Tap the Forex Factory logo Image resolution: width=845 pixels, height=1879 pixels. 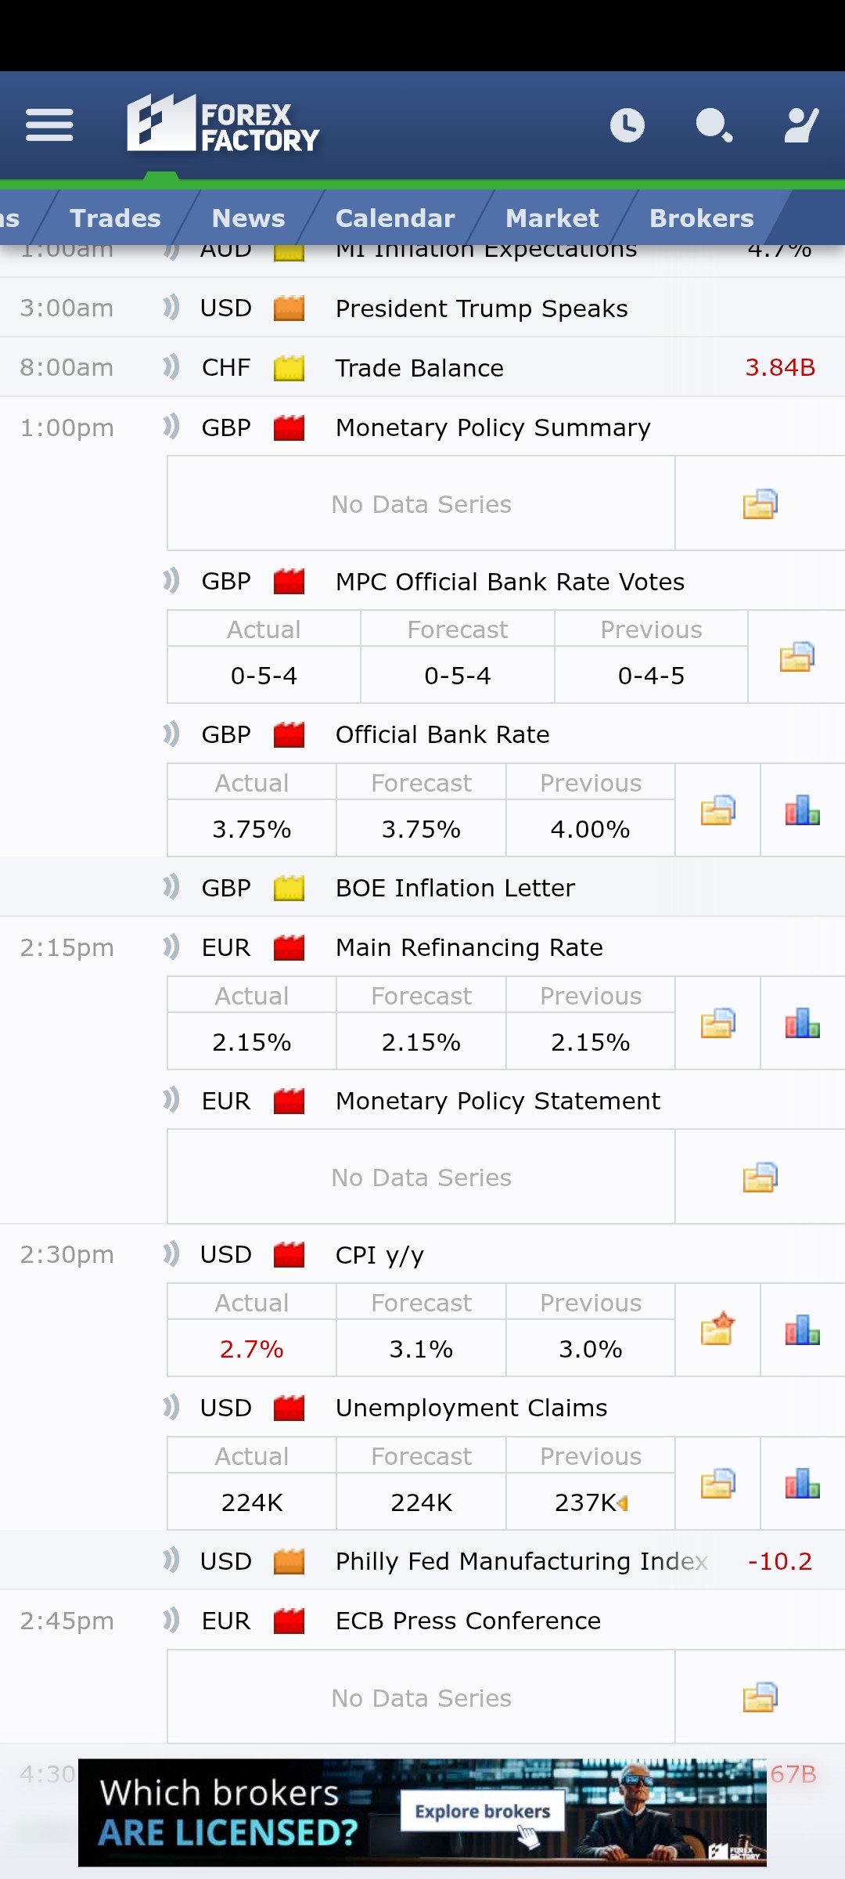(223, 124)
